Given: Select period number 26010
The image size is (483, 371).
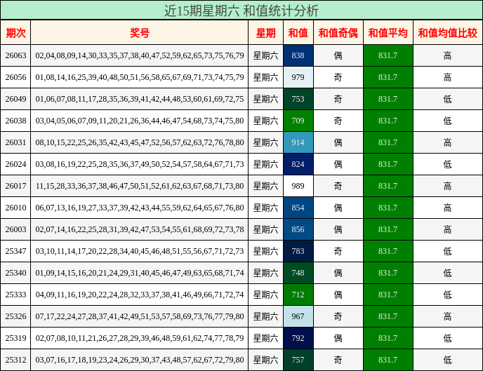Looking at the screenshot, I should coord(15,208).
